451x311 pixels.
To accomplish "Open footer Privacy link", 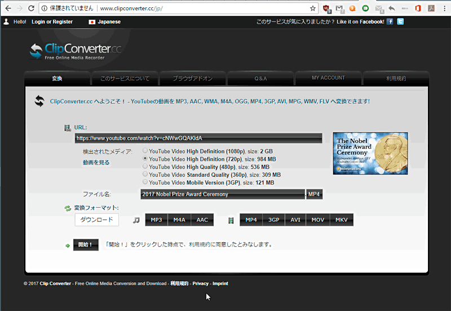I will coord(201,283).
